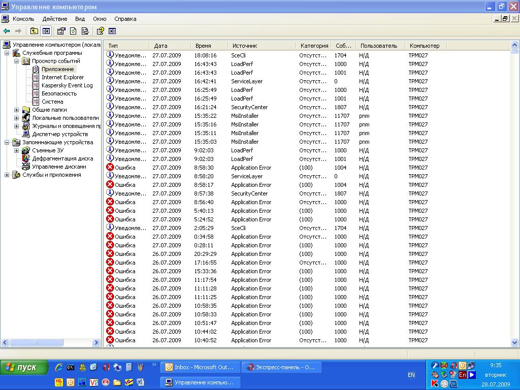Collapse the Служебные программы node
Image resolution: width=520 pixels, height=390 pixels.
coord(7,53)
